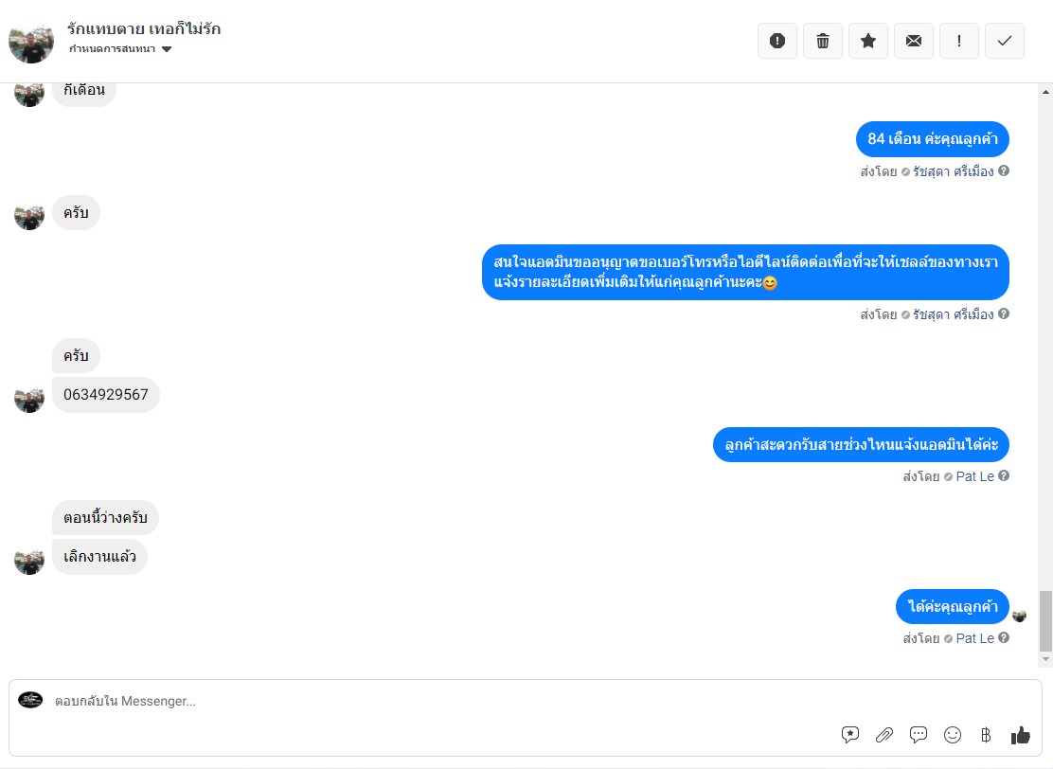
Task: Open the emoji picker smiley icon
Action: [x=953, y=735]
